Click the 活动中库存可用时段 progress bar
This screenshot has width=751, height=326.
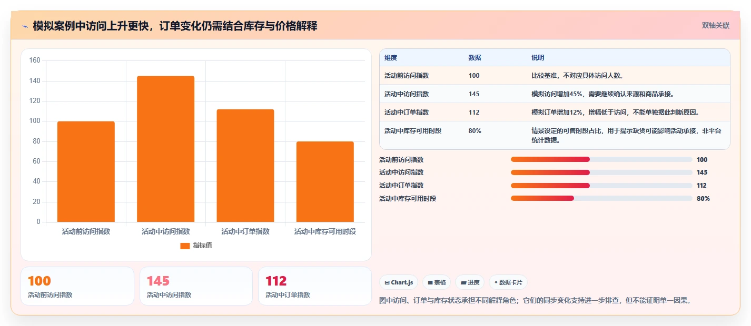click(x=601, y=198)
